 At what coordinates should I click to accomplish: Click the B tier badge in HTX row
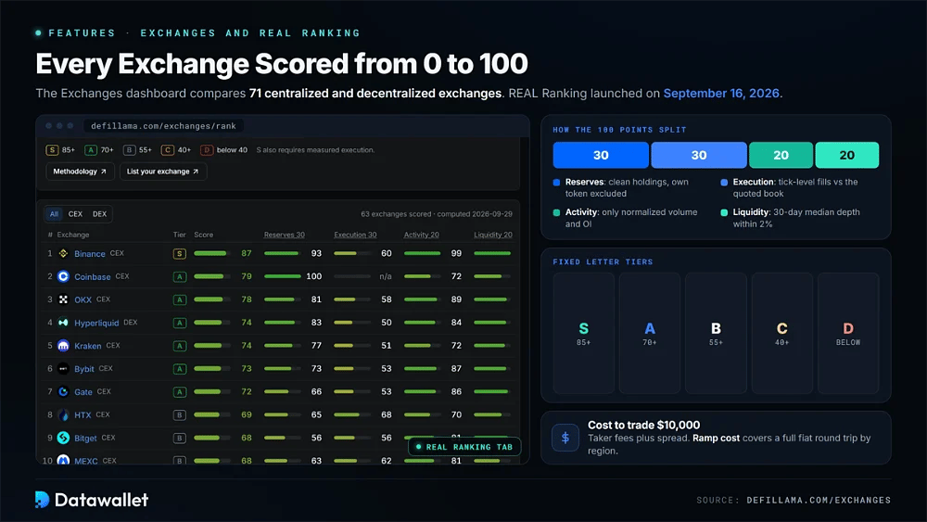179,415
